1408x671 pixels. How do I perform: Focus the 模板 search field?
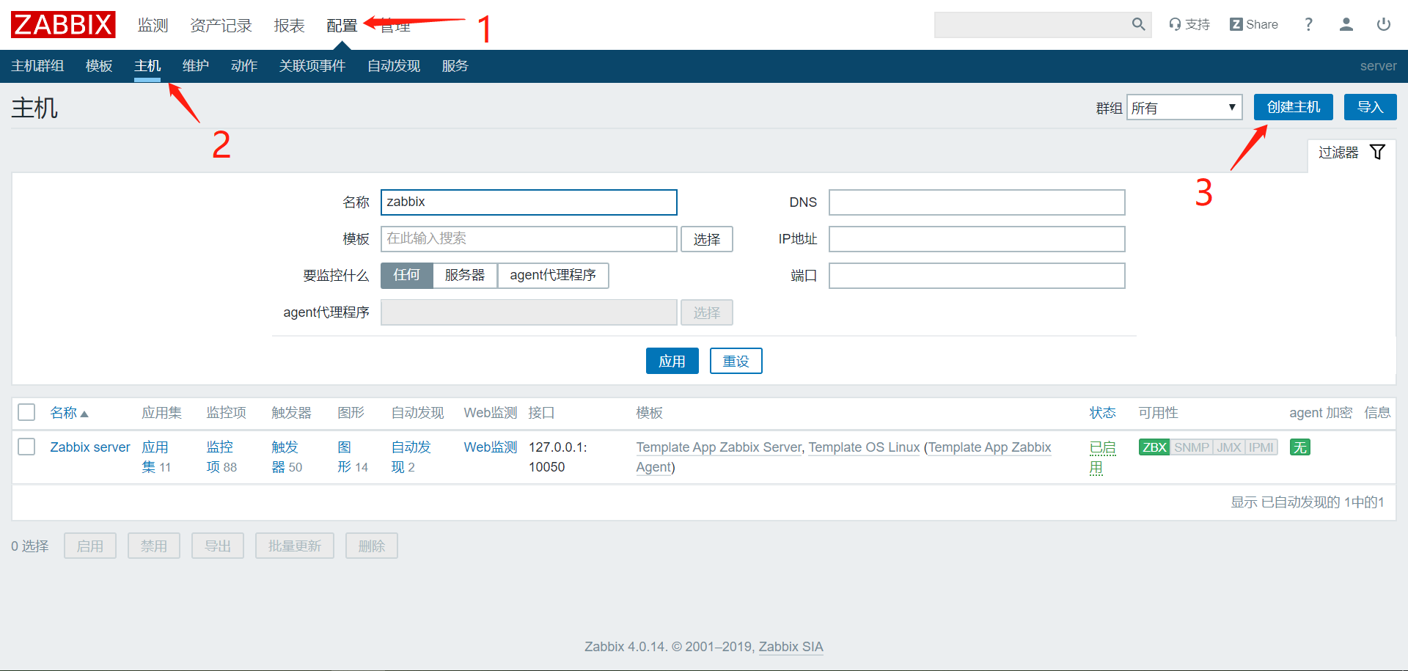pos(529,239)
